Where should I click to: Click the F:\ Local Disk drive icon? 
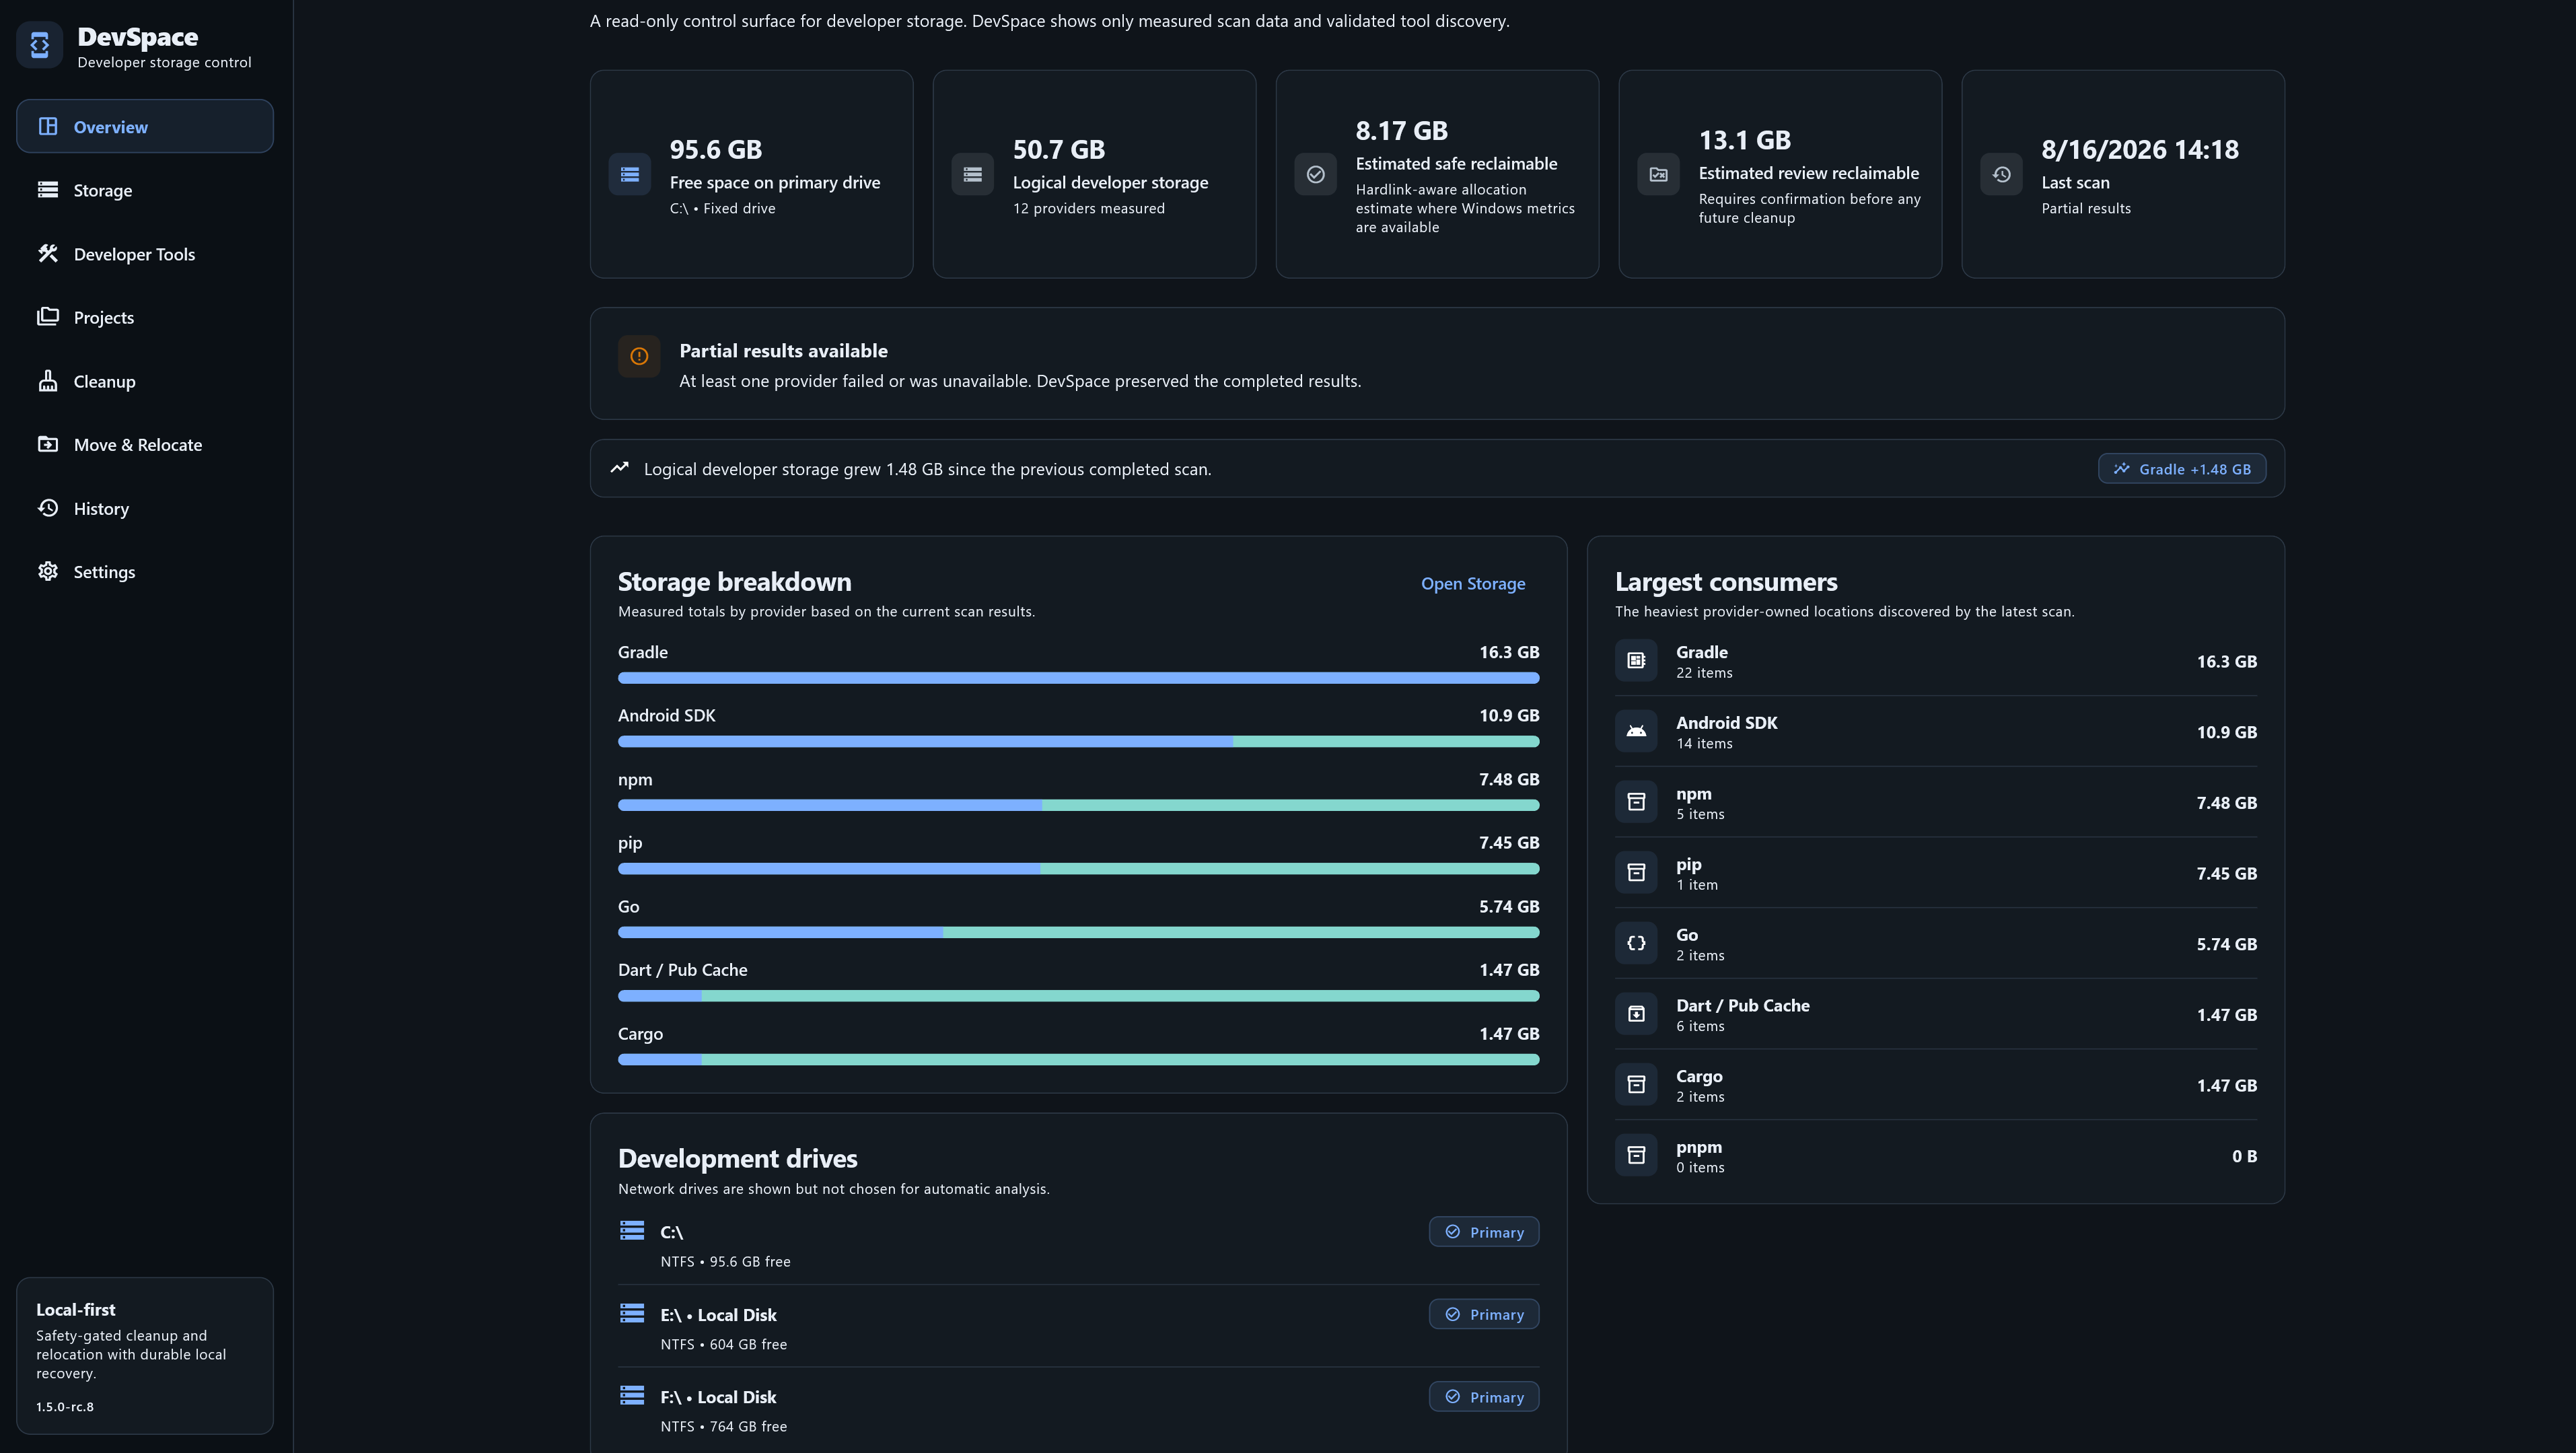pos(632,1394)
